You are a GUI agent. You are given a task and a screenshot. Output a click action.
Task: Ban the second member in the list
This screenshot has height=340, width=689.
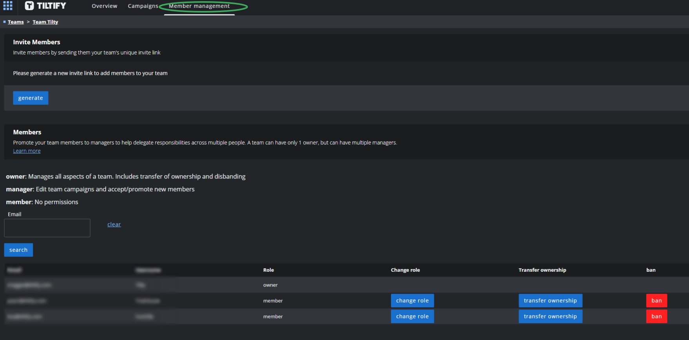click(x=656, y=316)
